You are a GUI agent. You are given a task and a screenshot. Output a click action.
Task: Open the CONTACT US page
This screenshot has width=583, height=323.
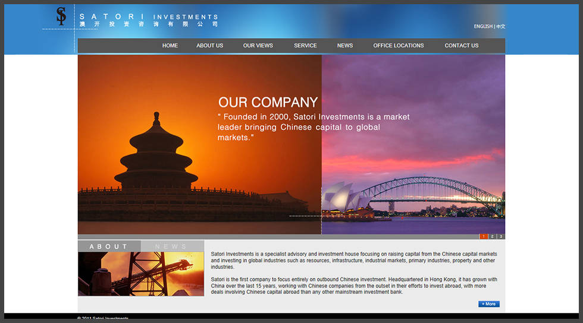click(462, 46)
